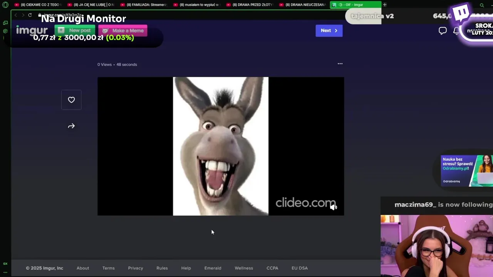Open the EU DSA footer link

300,268
